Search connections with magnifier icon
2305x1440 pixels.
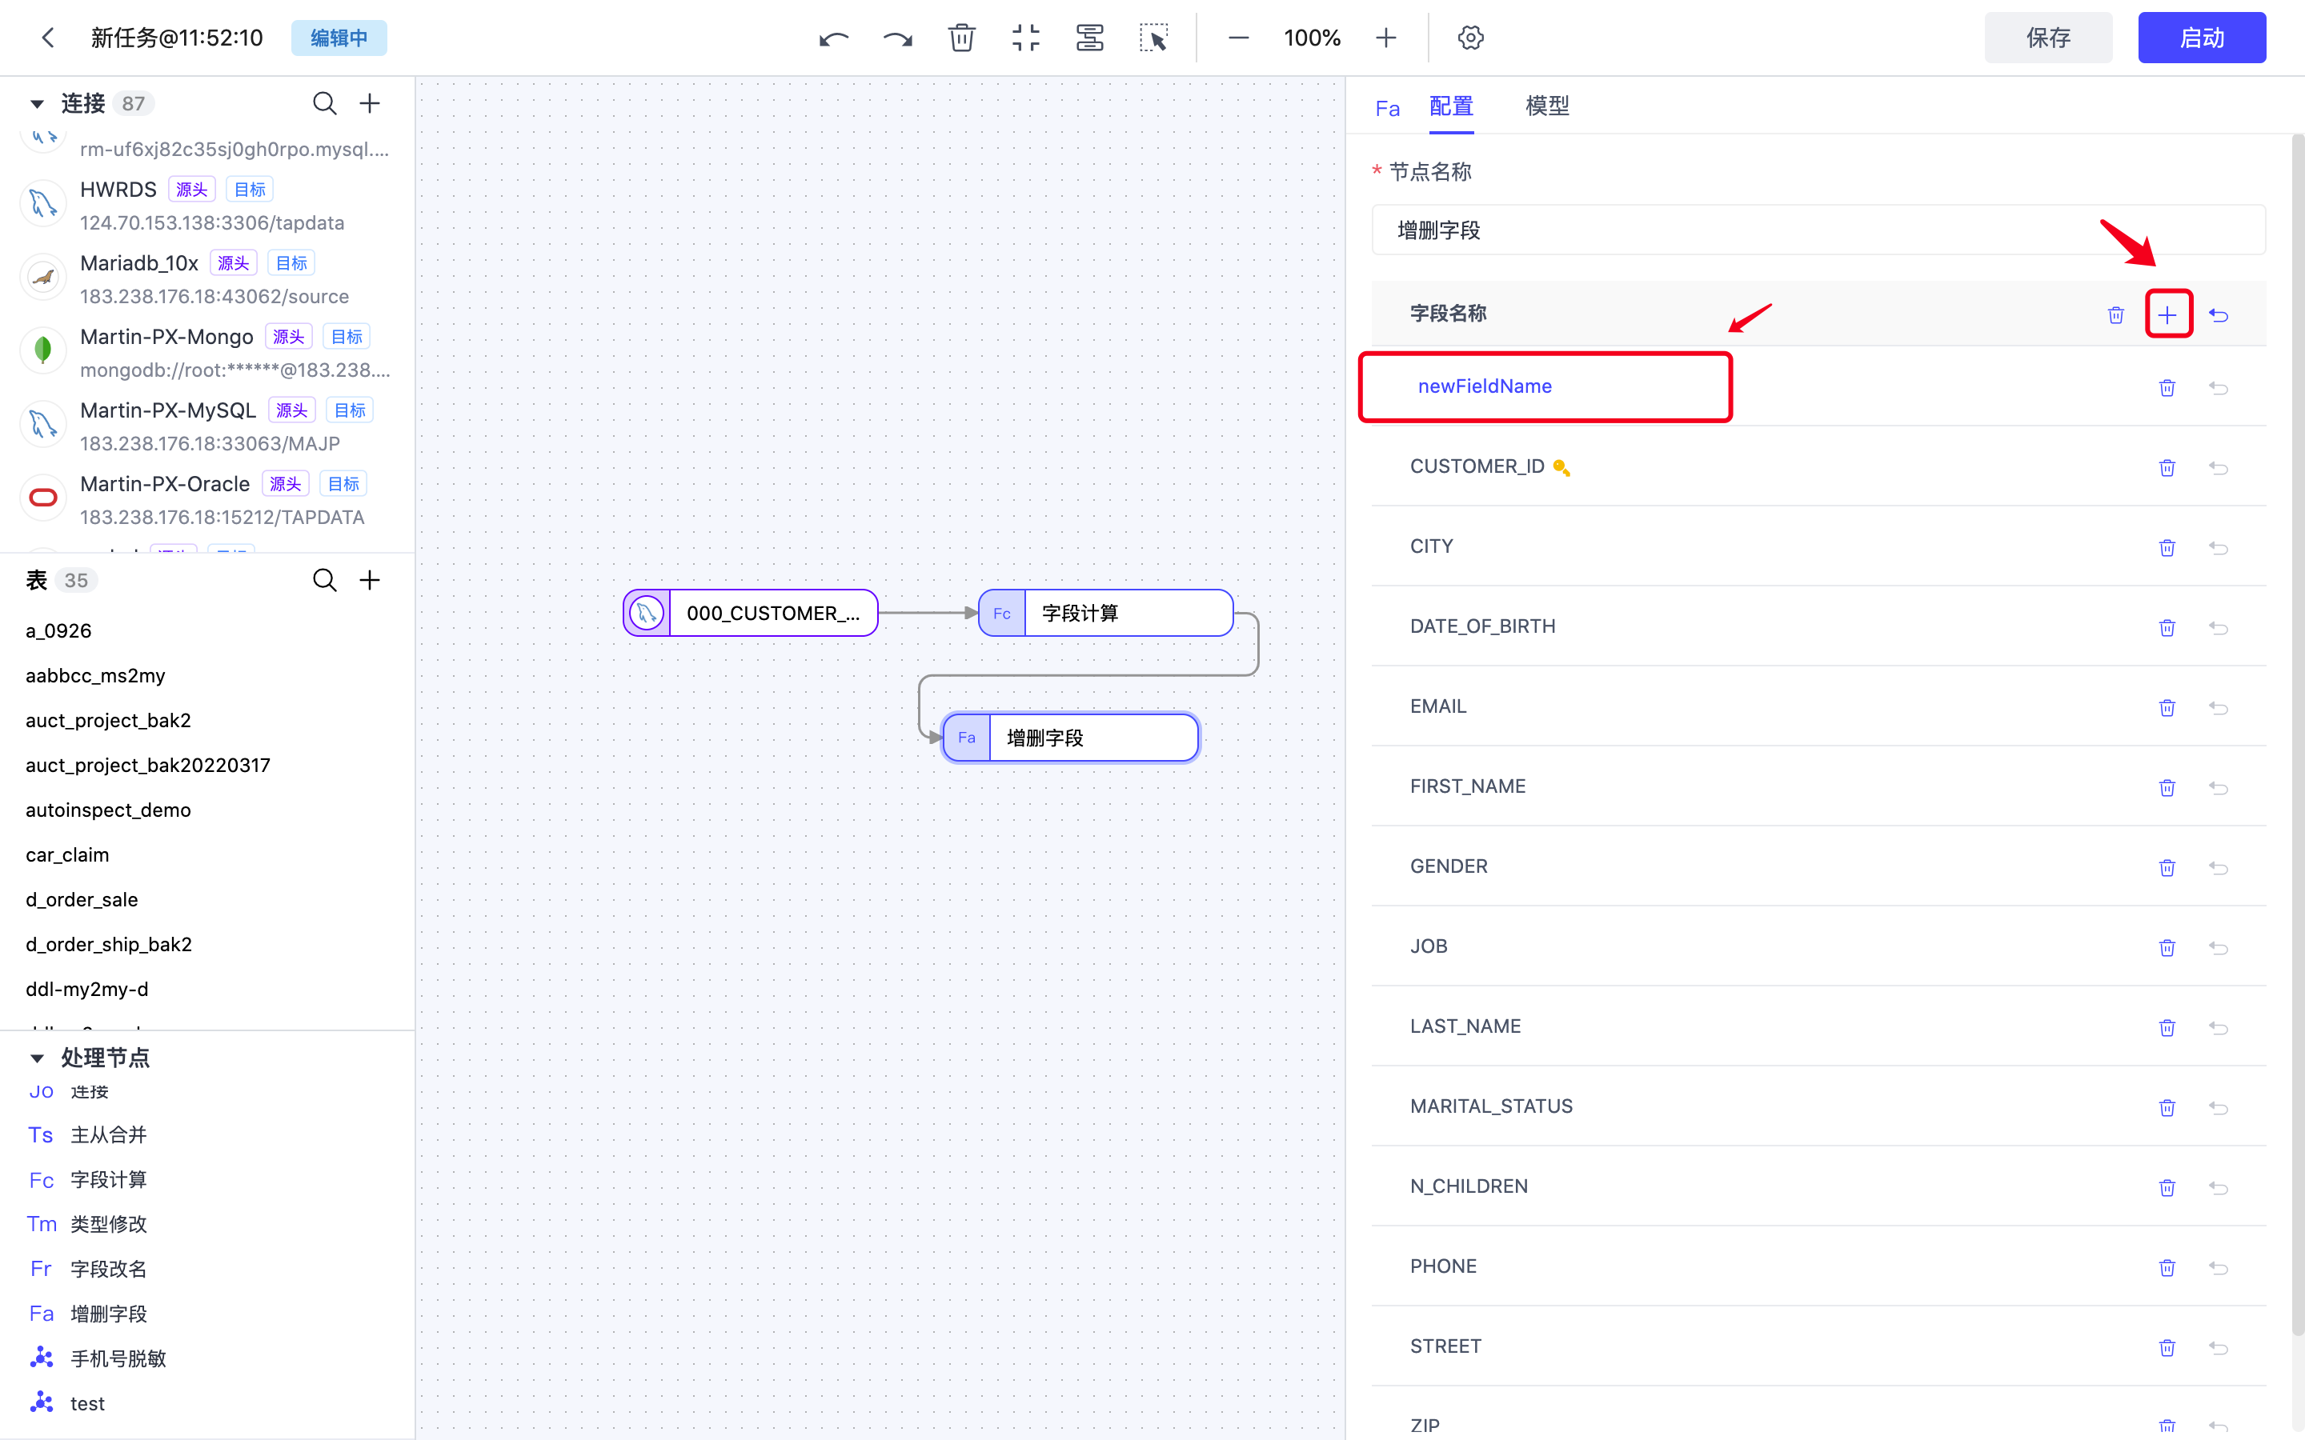(325, 103)
